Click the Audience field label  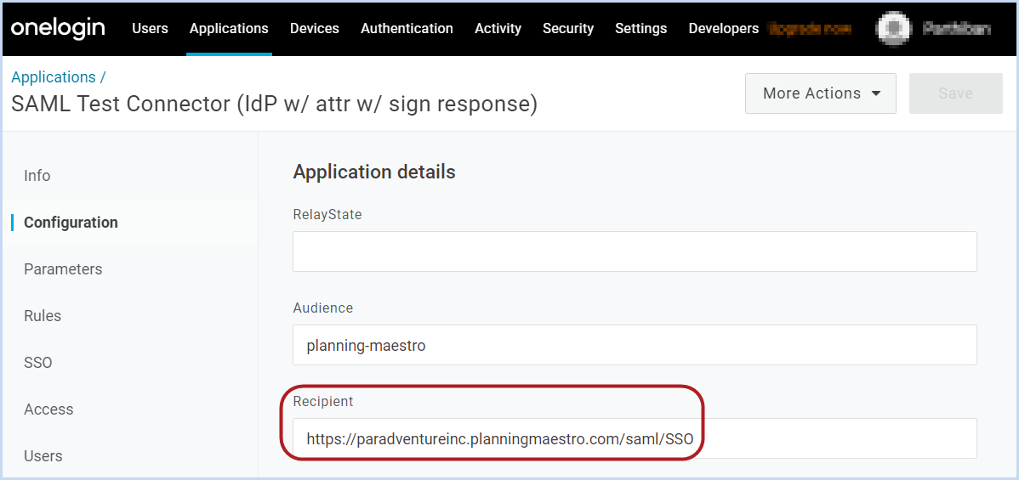click(x=323, y=308)
